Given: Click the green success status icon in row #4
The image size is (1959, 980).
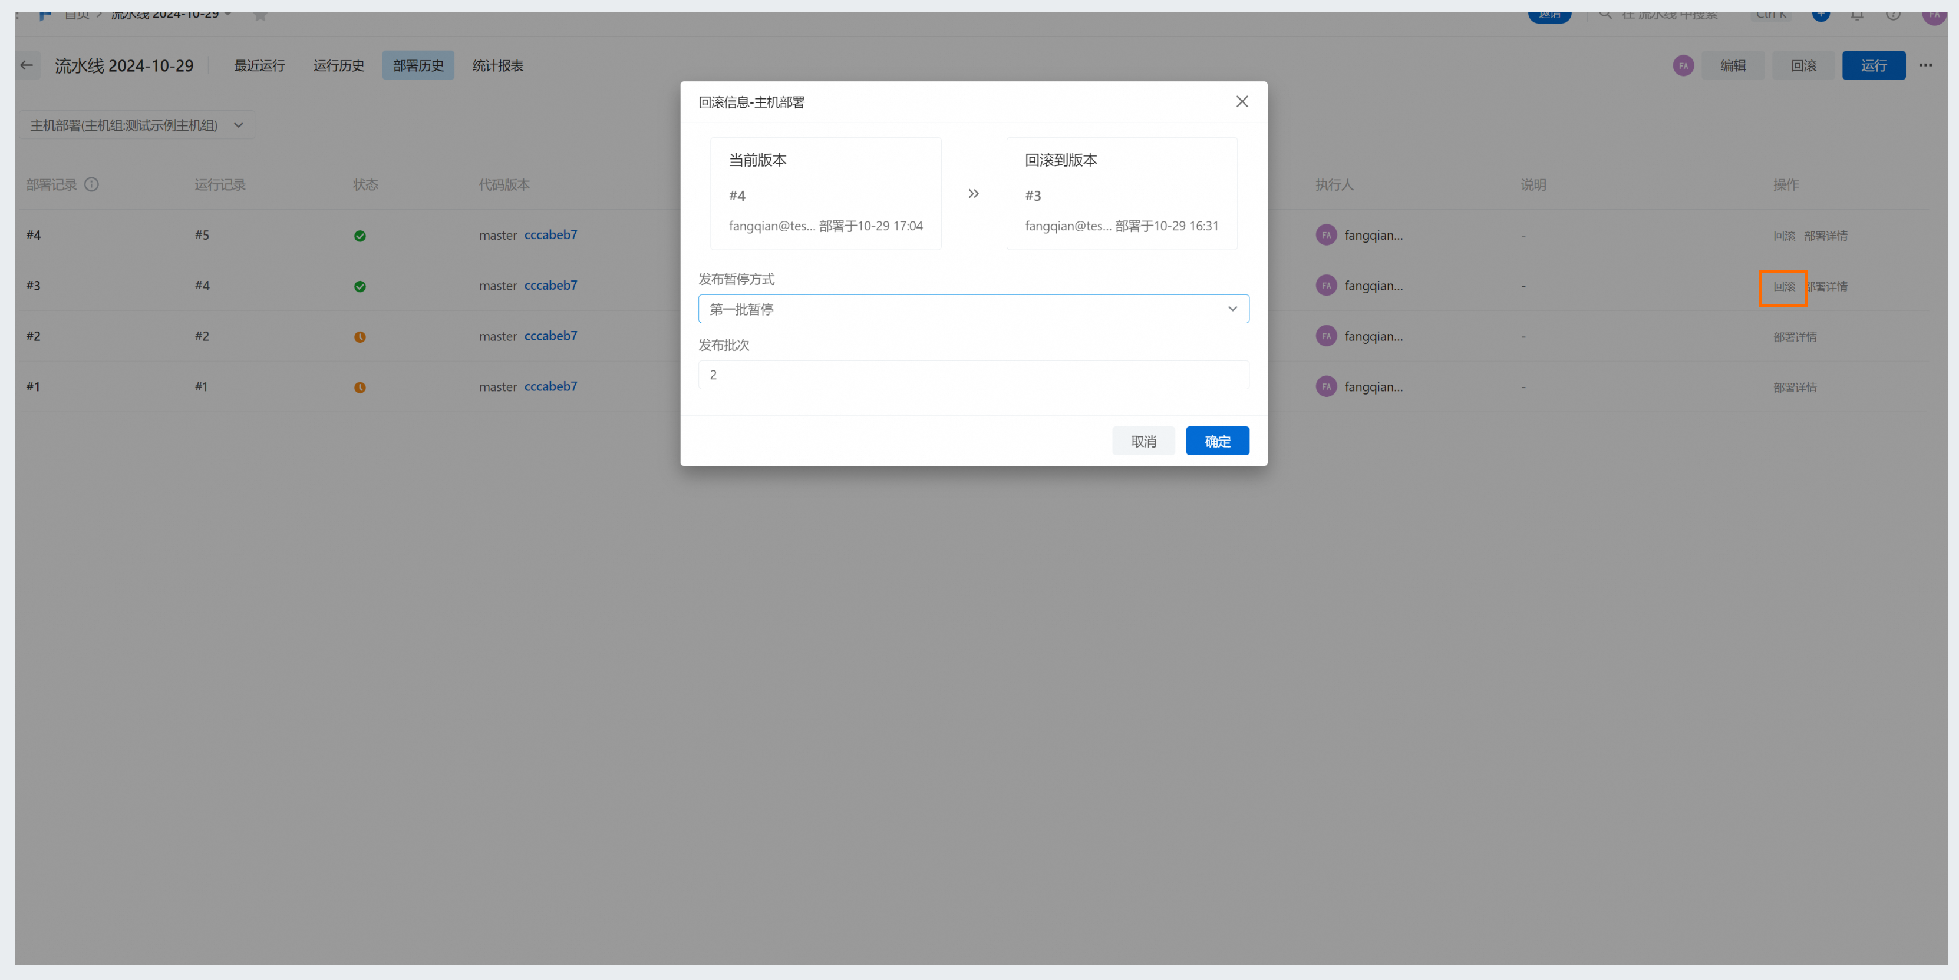Looking at the screenshot, I should tap(360, 236).
